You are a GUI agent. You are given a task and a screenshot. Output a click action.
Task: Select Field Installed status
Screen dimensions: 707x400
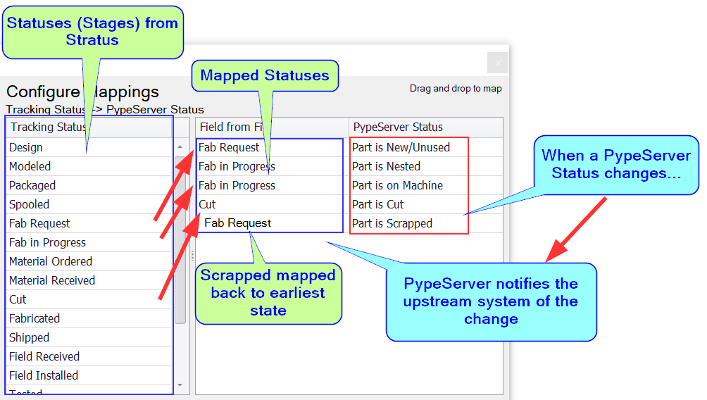click(89, 375)
